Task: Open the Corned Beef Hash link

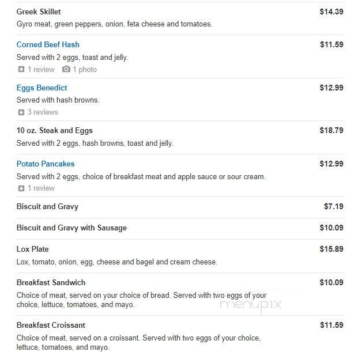Action: tap(48, 44)
